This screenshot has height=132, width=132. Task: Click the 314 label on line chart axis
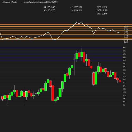(x=126, y=29)
